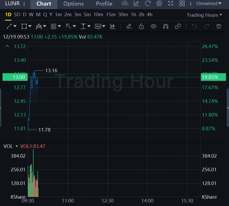Click the quote gauge icon in header
229x206 pixels.
(125, 4)
